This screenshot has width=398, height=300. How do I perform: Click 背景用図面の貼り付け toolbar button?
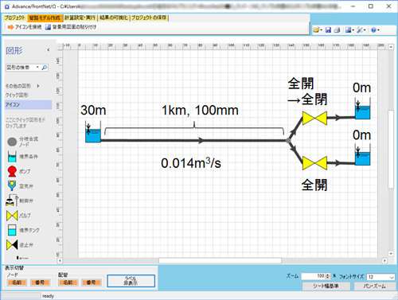[71, 27]
